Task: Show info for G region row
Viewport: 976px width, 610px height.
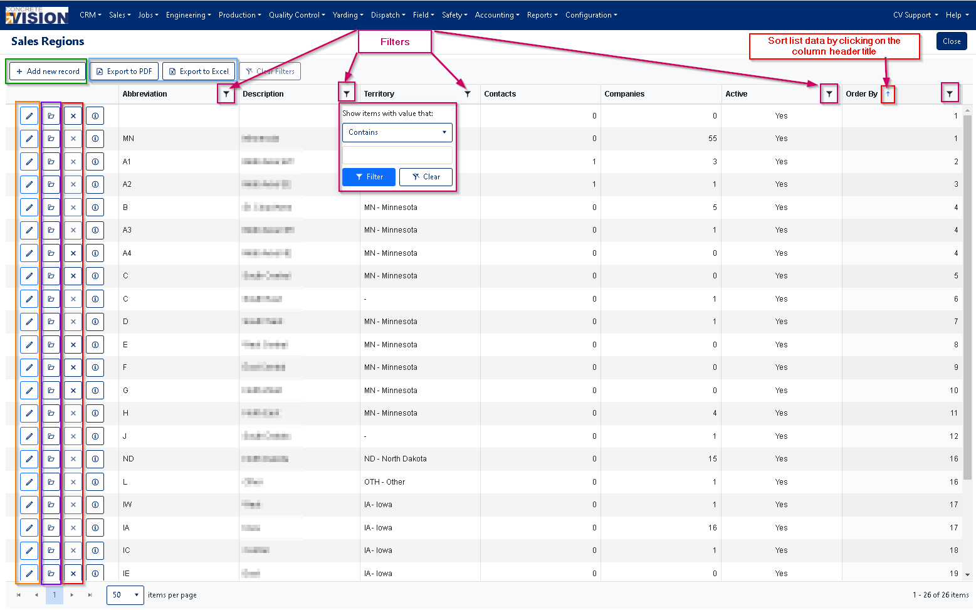Action: coord(95,391)
